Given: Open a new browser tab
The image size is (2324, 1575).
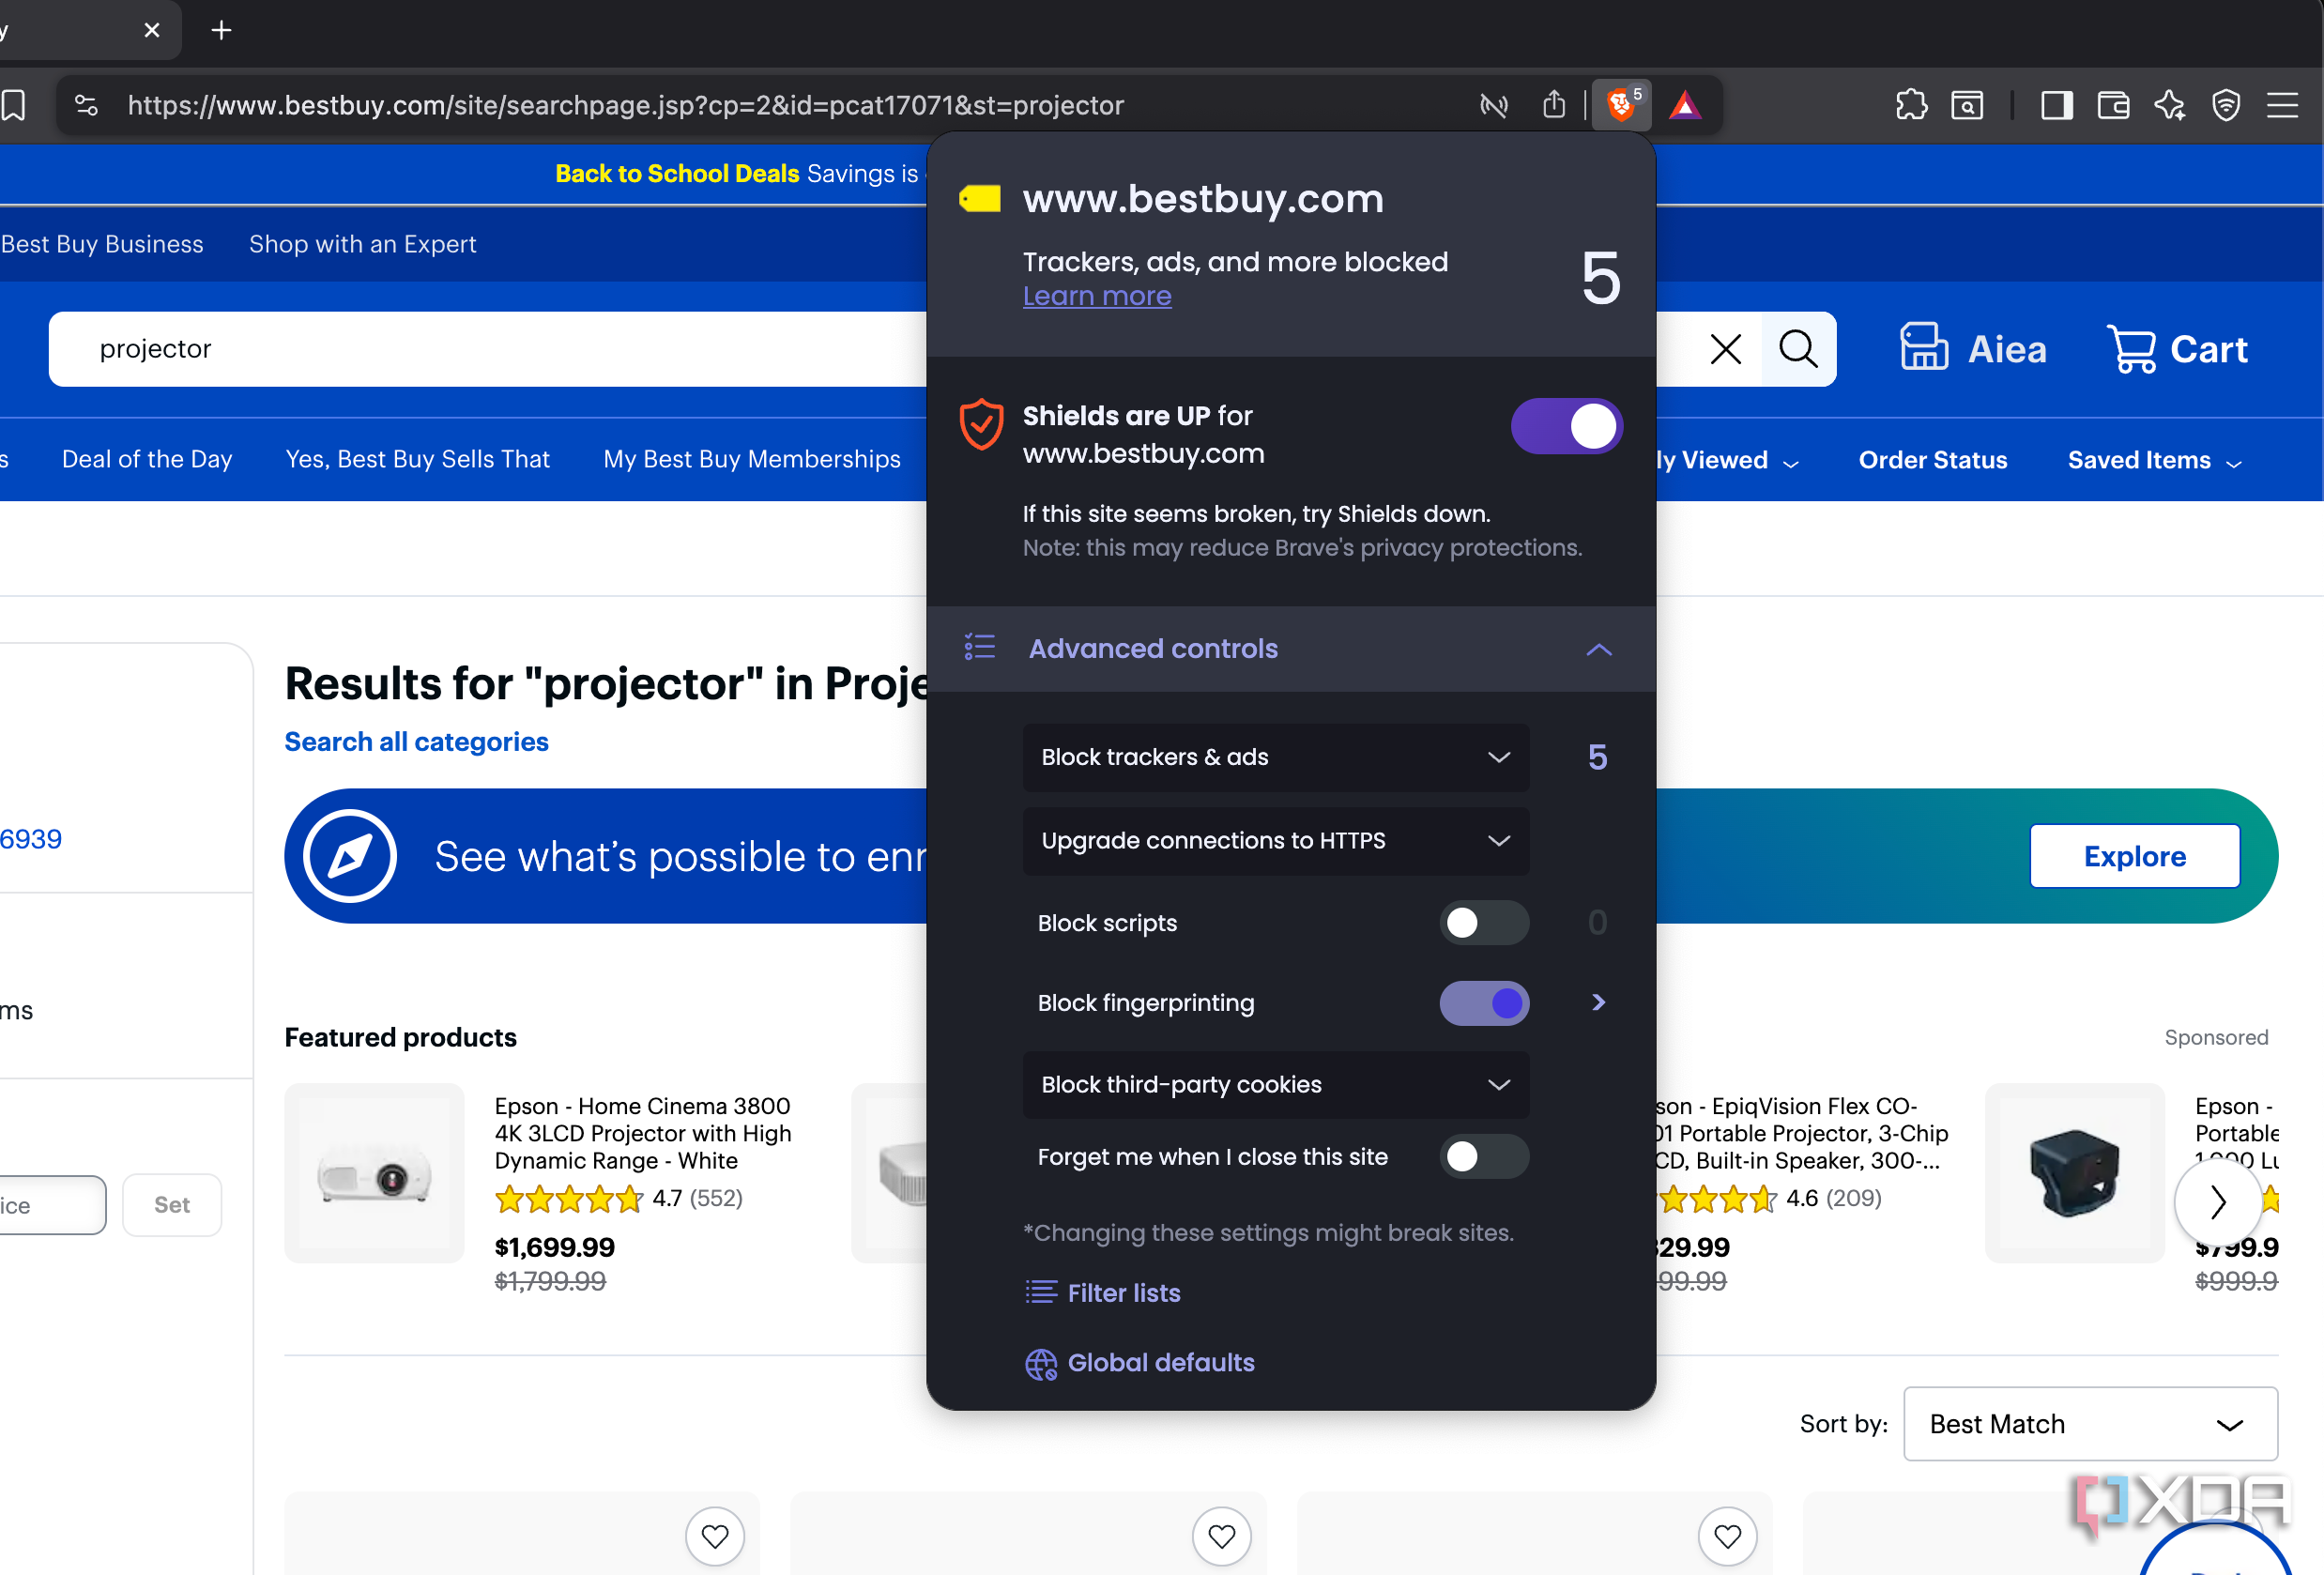Looking at the screenshot, I should coord(221,31).
